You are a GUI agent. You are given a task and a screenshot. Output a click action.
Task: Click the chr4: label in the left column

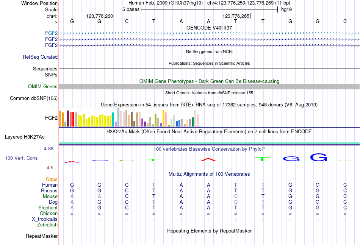click(x=52, y=16)
